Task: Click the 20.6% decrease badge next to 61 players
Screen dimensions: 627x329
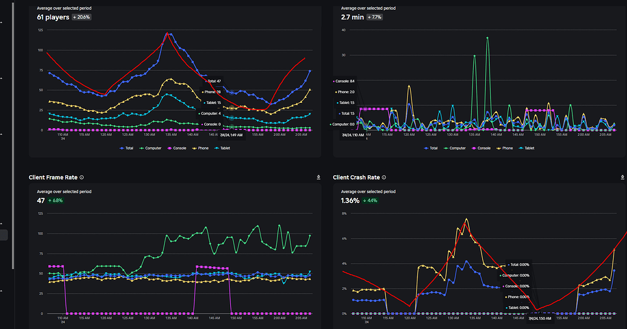Action: (82, 17)
